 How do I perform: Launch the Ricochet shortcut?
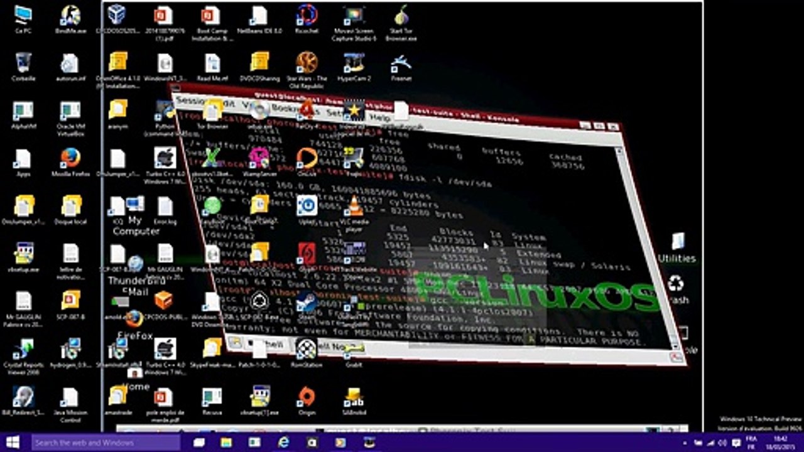(x=307, y=19)
